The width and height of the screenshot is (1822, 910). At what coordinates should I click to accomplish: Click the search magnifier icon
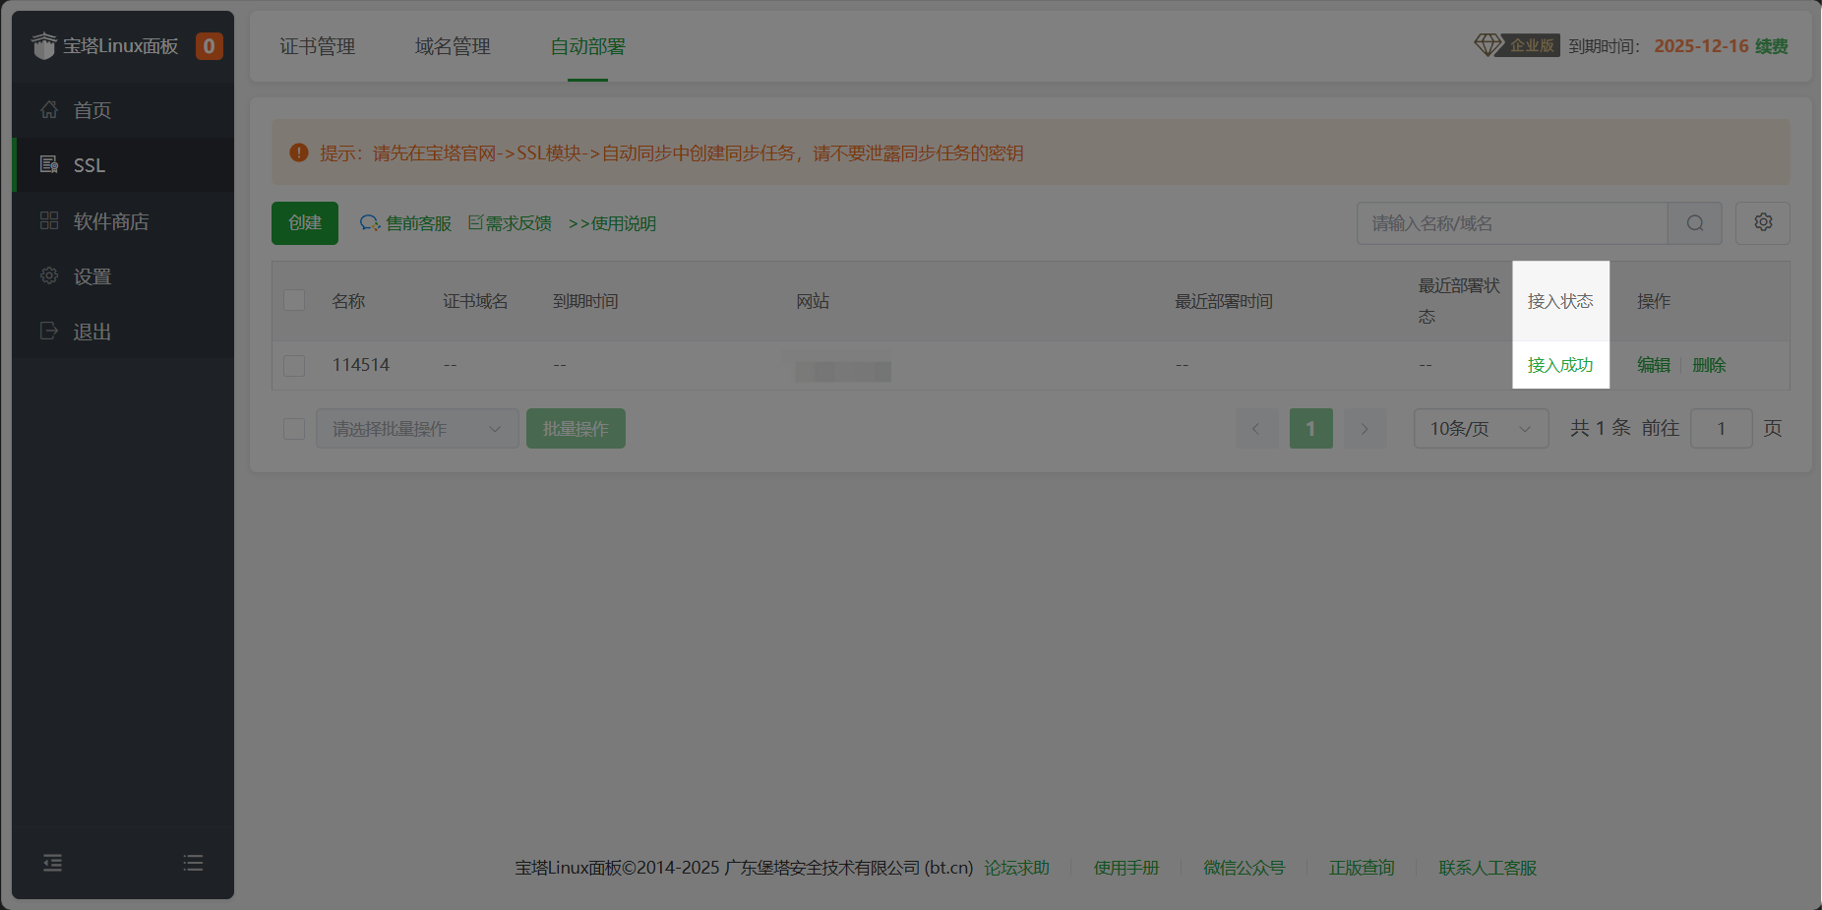coord(1694,223)
